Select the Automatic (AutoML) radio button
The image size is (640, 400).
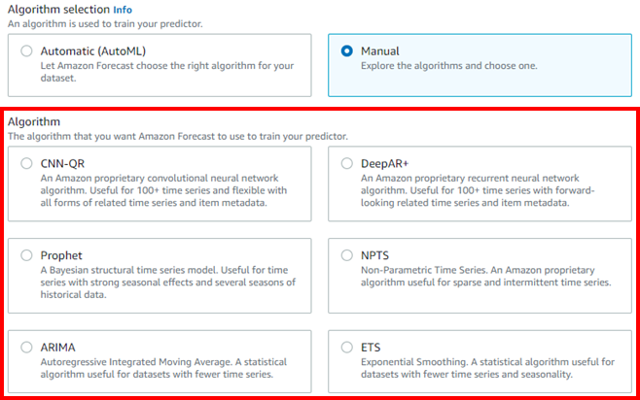tap(26, 51)
